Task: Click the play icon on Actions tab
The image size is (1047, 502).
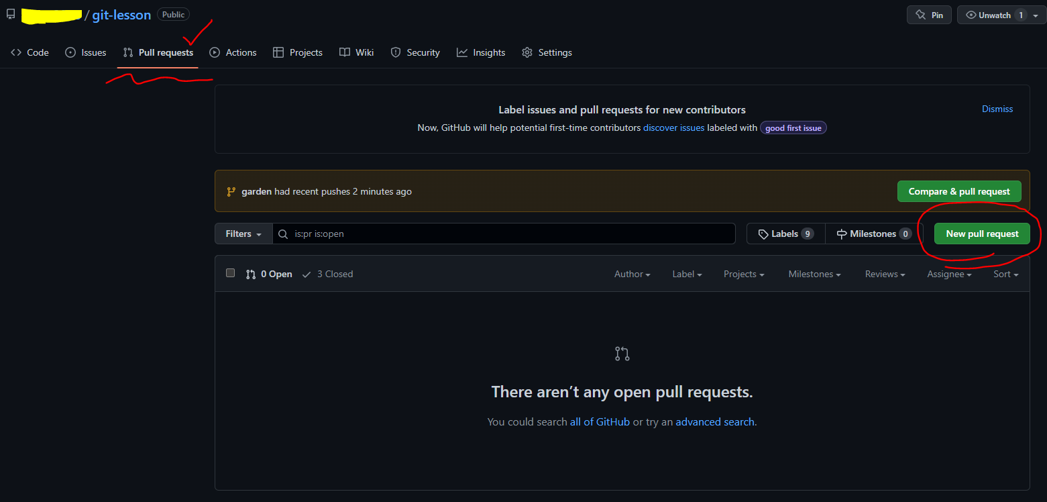Action: [215, 52]
